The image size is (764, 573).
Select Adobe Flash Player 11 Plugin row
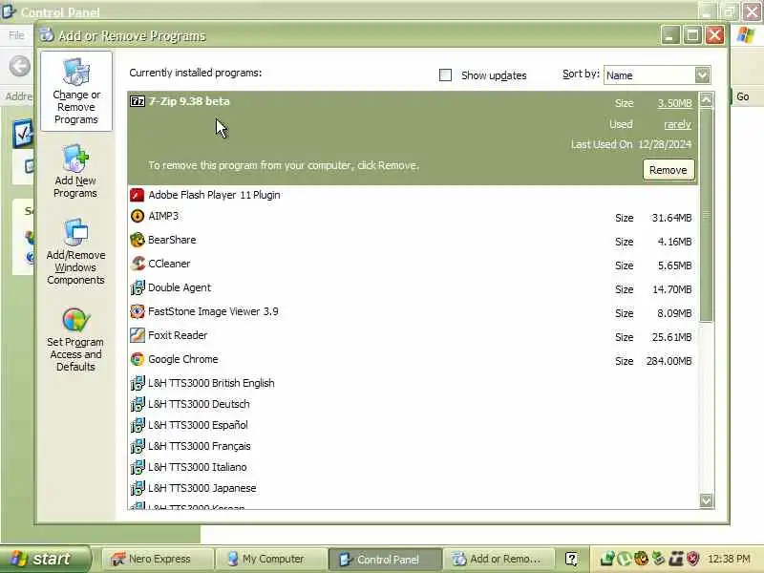tap(413, 195)
